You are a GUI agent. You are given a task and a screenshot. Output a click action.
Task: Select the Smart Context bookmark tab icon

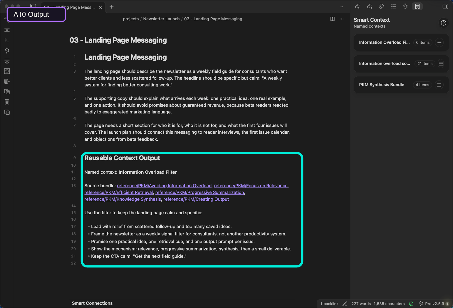417,6
